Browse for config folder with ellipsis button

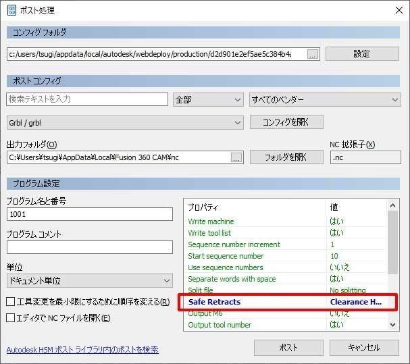coord(313,54)
